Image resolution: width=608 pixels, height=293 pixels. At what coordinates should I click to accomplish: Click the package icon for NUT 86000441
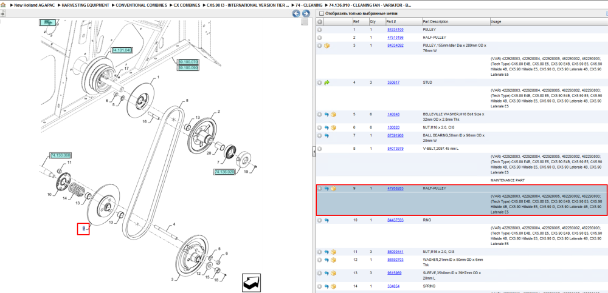point(333,252)
